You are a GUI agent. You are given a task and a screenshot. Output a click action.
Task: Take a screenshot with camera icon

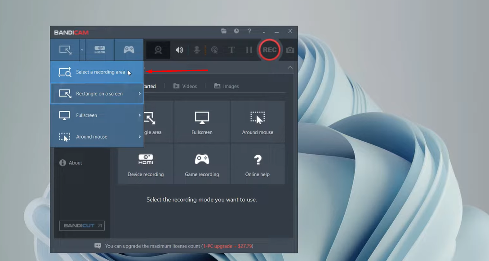(290, 50)
